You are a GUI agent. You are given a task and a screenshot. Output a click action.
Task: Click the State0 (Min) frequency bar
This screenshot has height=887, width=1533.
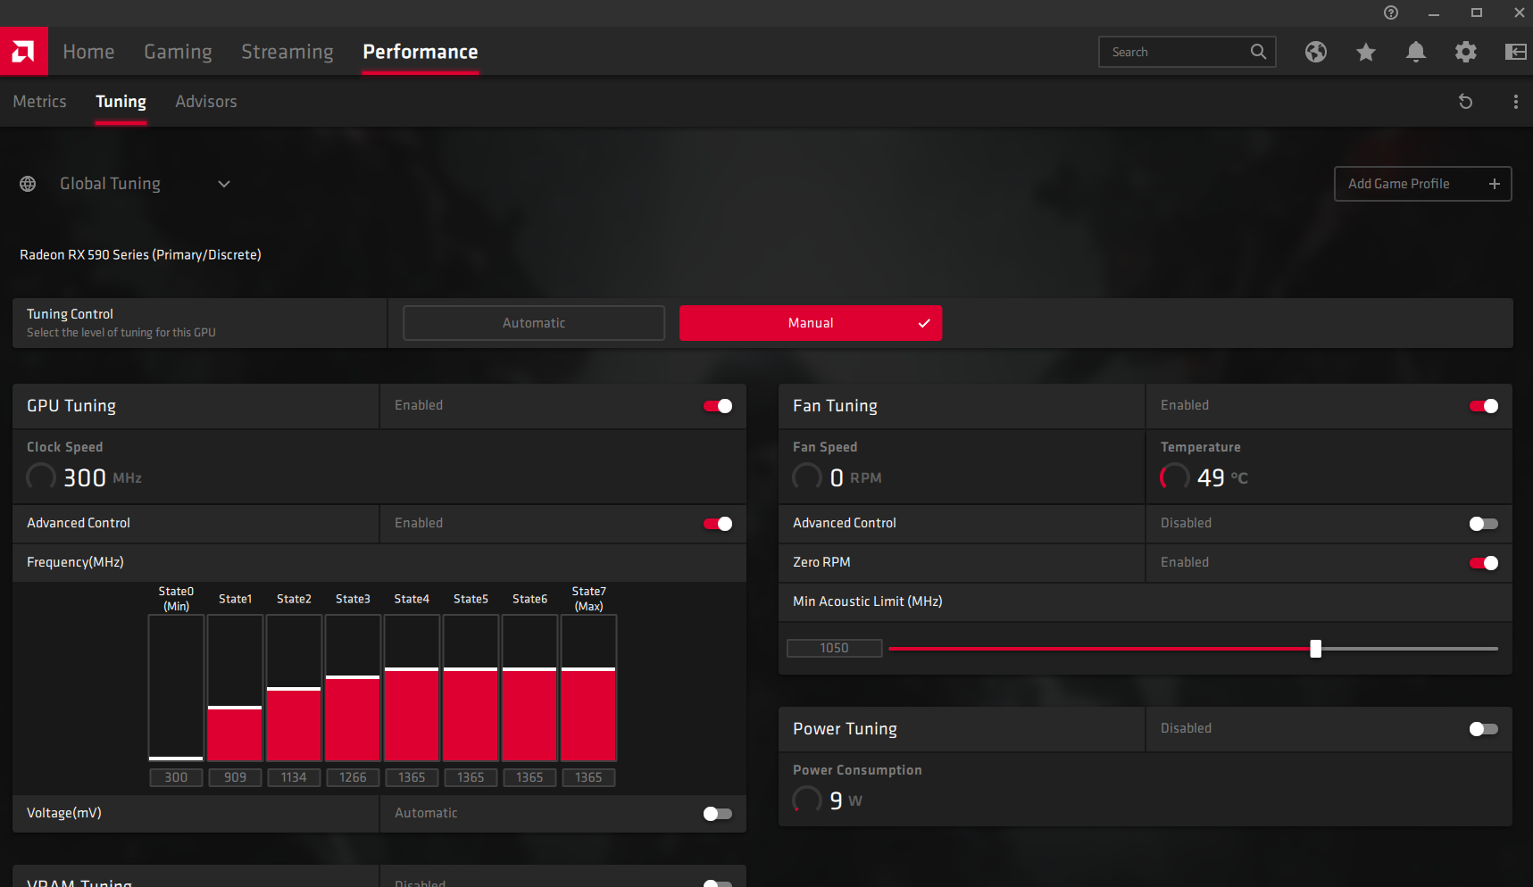tap(176, 688)
